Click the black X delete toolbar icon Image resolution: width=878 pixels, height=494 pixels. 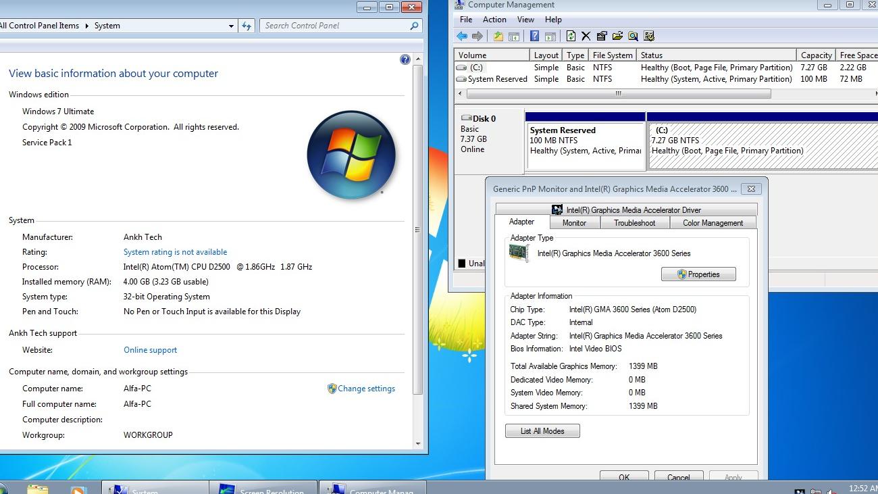pyautogui.click(x=586, y=36)
